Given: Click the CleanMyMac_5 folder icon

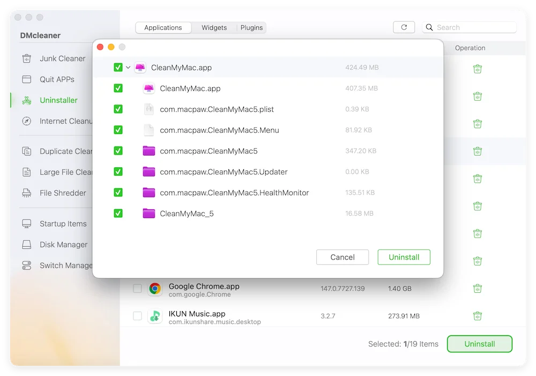Looking at the screenshot, I should point(148,213).
